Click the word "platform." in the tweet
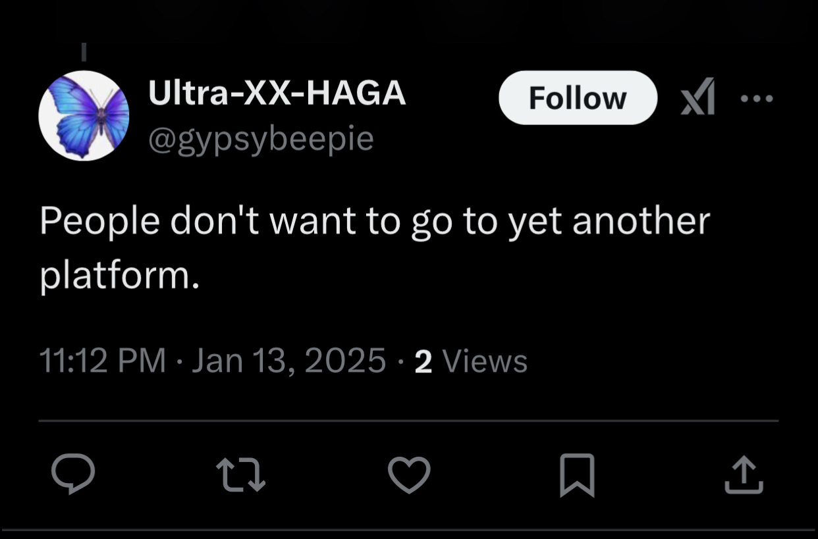 click(119, 277)
